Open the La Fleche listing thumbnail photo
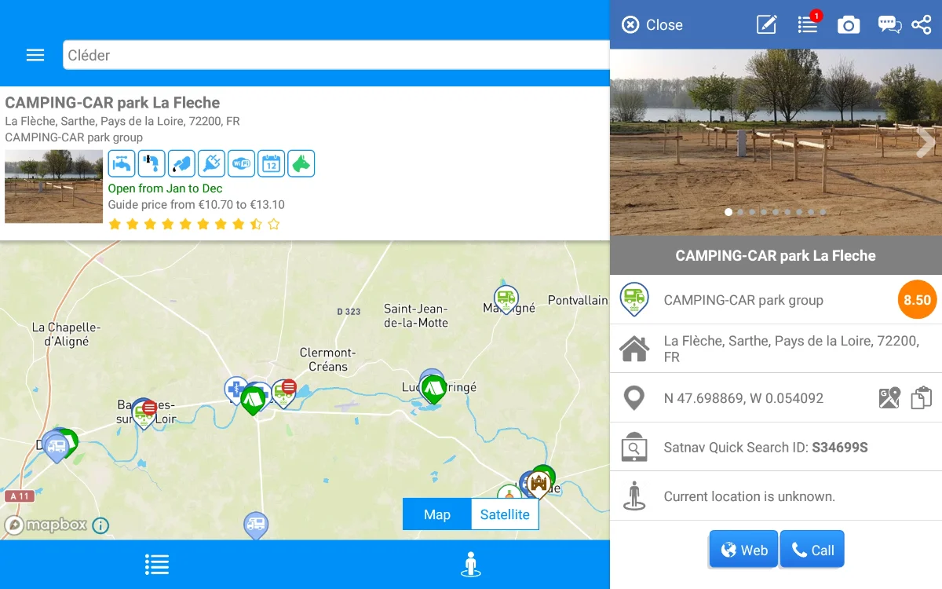 (x=53, y=186)
